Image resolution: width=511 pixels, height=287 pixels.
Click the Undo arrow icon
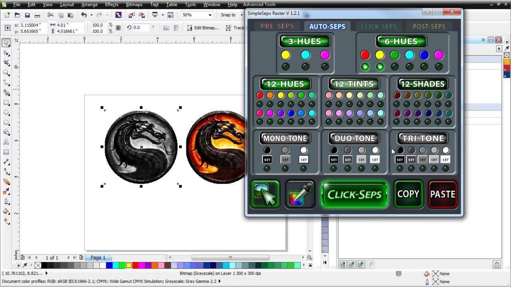pyautogui.click(x=84, y=15)
